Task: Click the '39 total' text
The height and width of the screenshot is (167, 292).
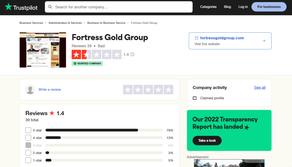Action: (32, 120)
